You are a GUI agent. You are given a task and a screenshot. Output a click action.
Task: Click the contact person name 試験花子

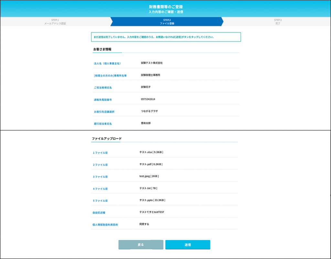pos(146,87)
